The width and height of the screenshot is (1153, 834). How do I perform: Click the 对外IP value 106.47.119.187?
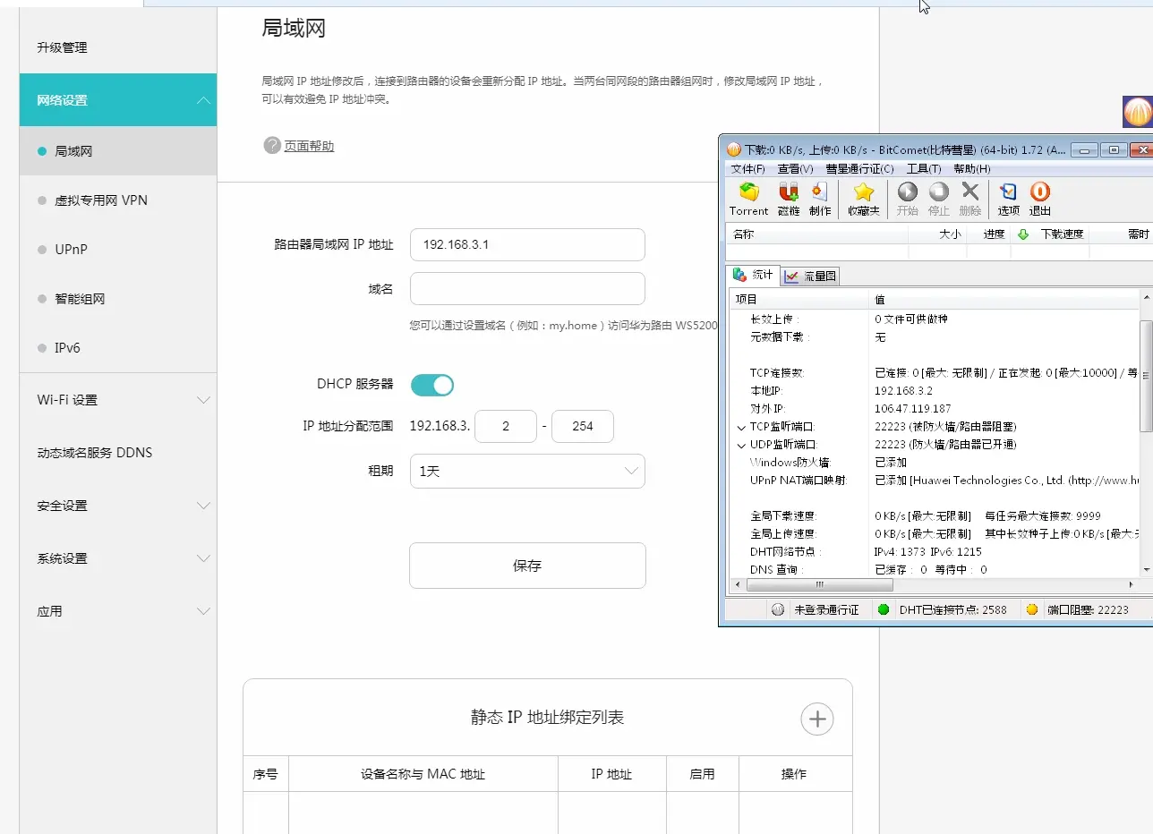(x=912, y=409)
